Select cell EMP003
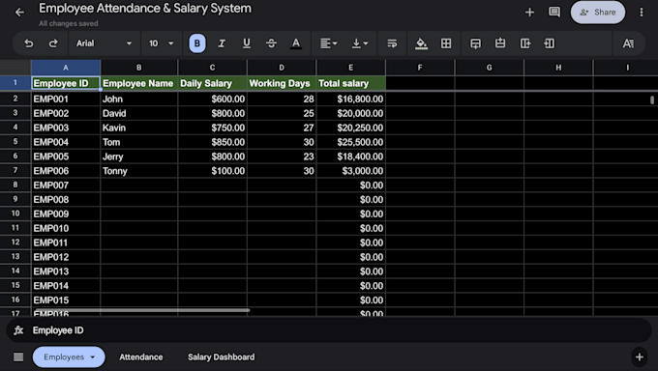Screen dimensions: 658x371 (x=66, y=128)
